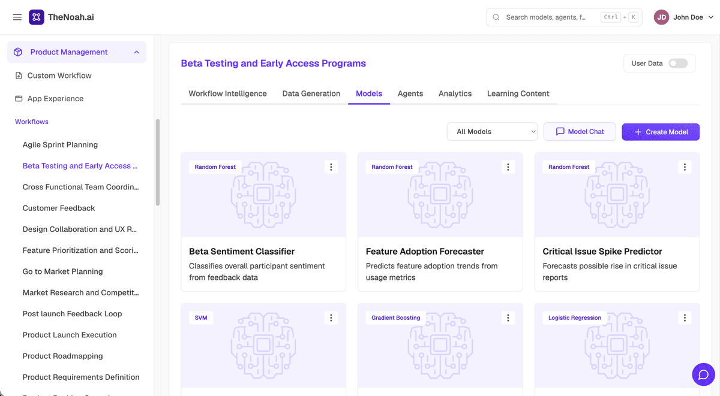Open Go to Market Planning workflow
Image resolution: width=720 pixels, height=396 pixels.
62,271
